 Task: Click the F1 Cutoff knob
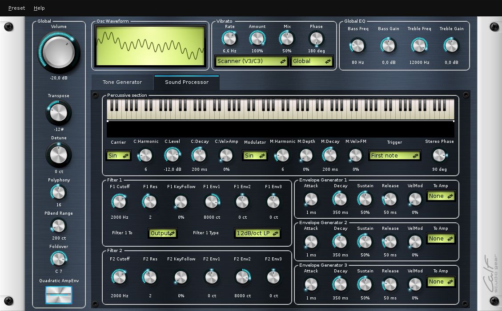tap(119, 202)
